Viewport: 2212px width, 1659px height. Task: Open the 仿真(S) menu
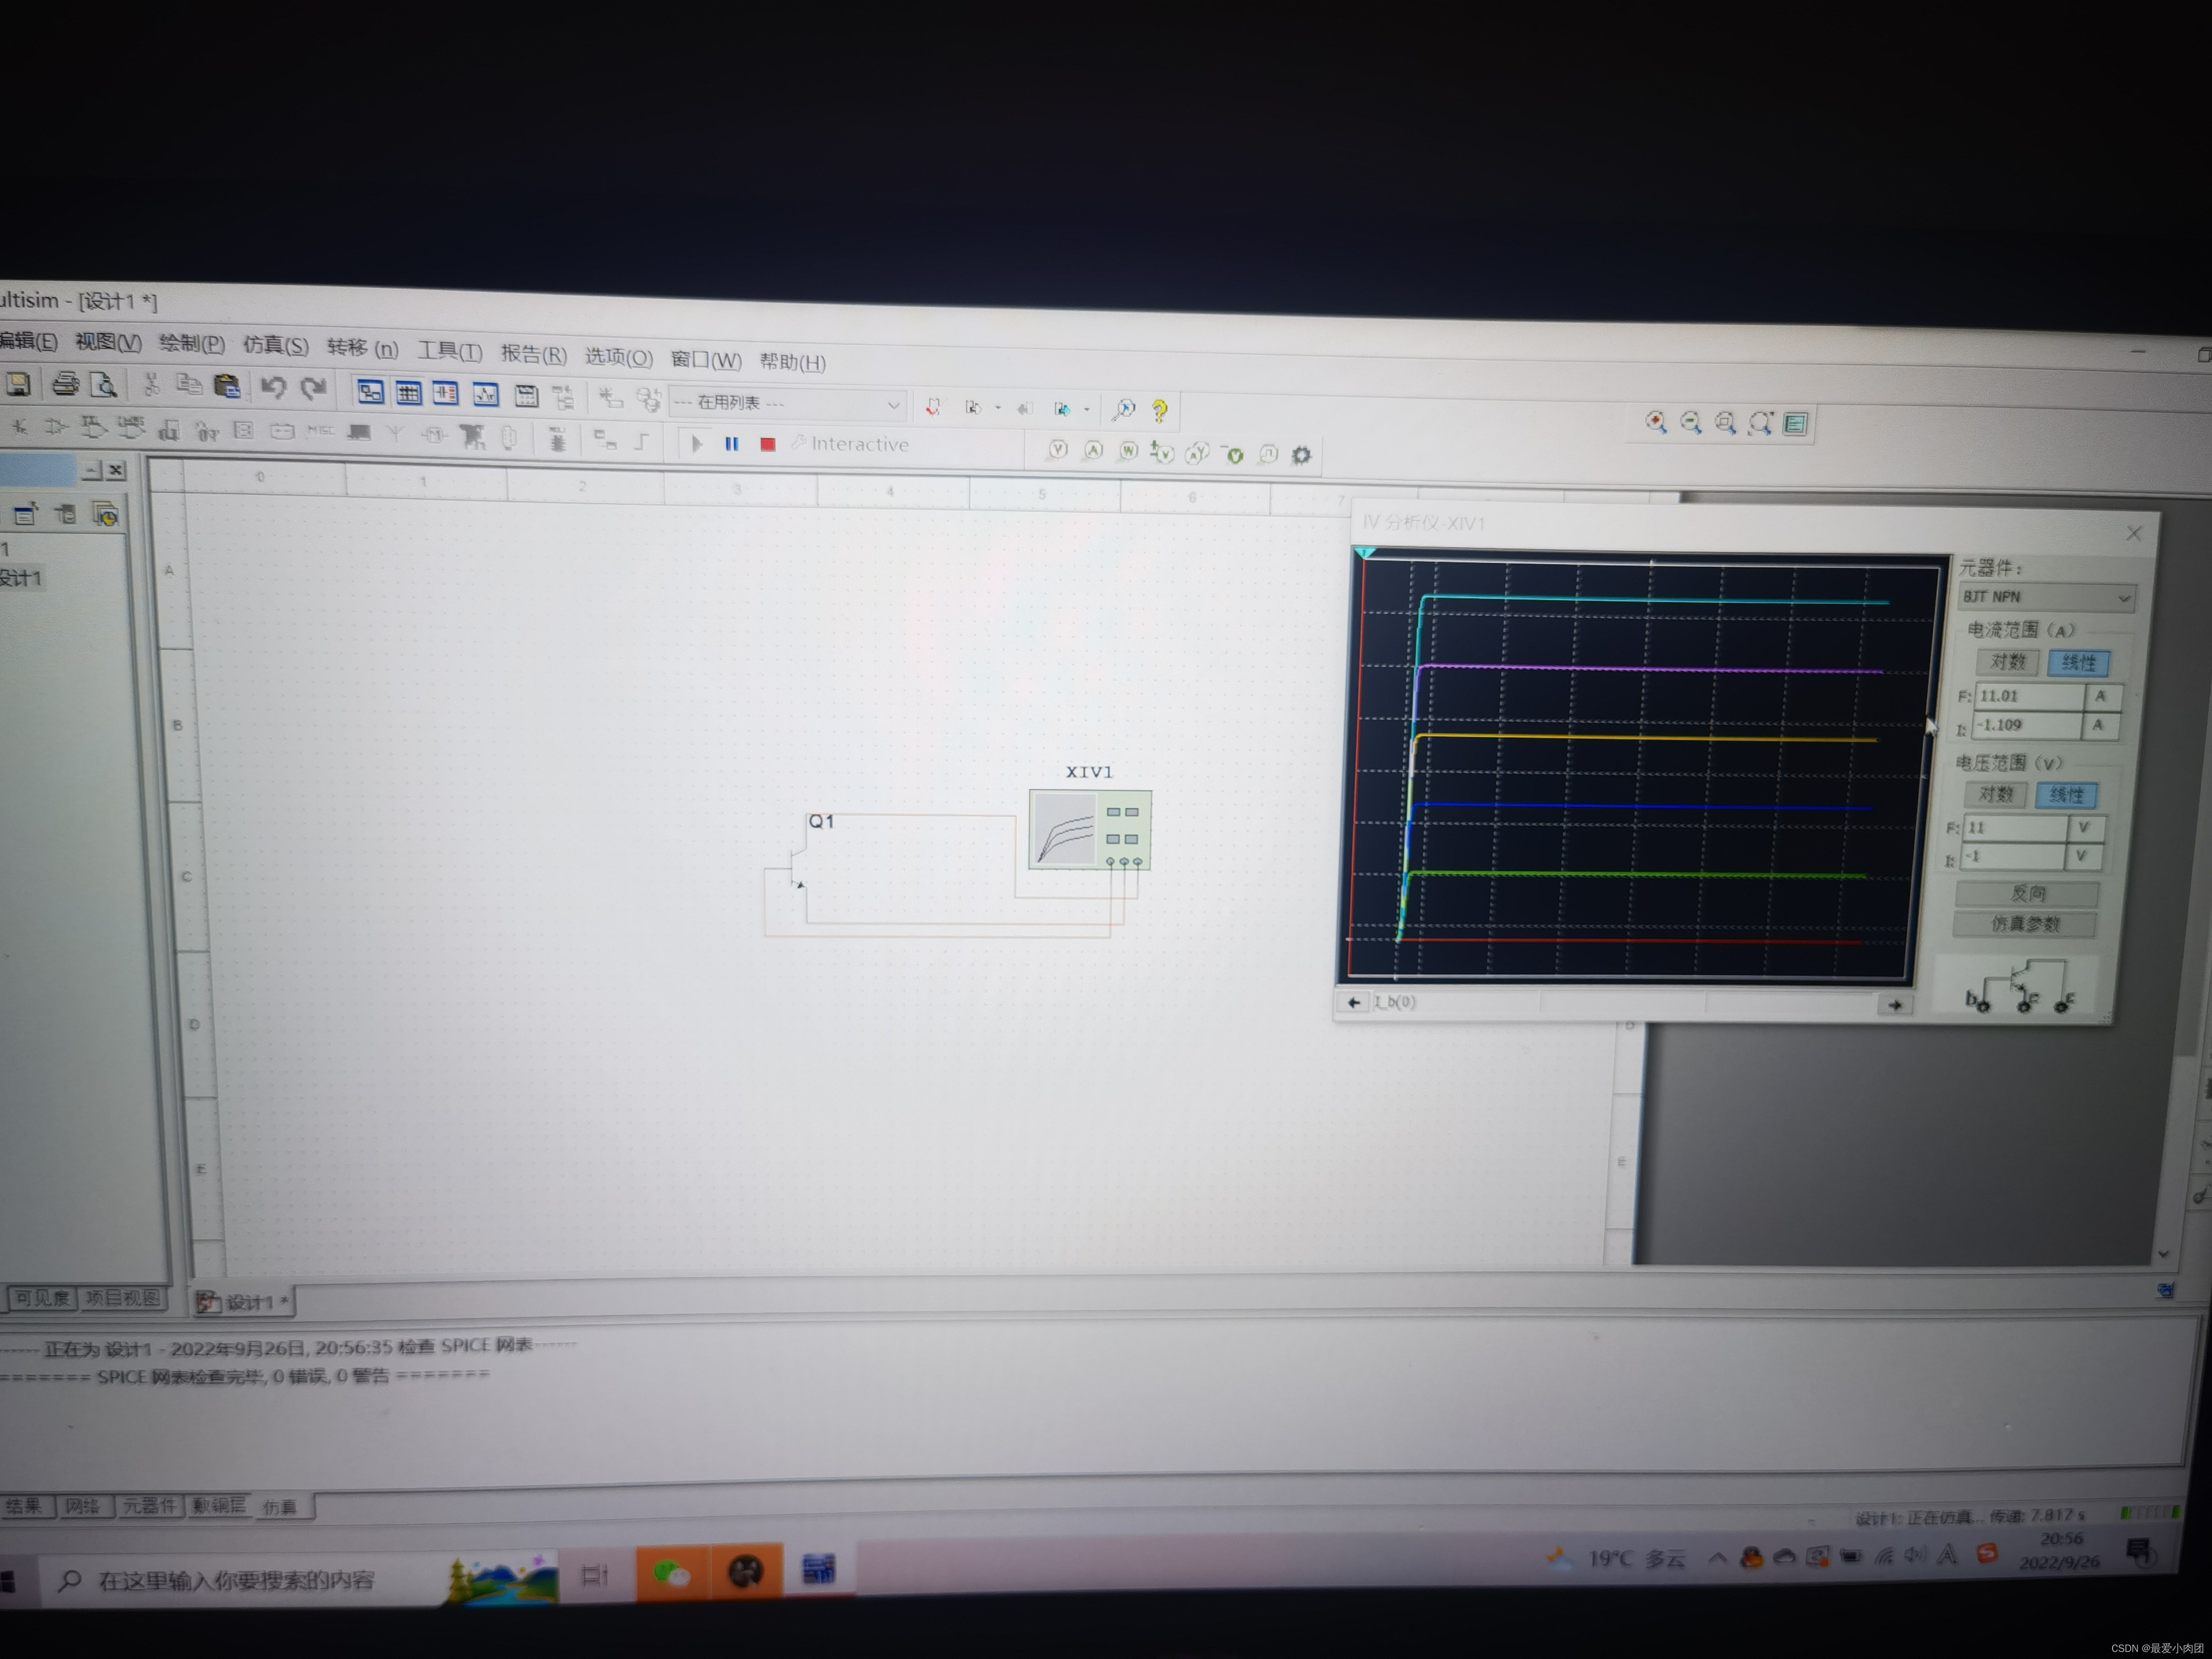(x=275, y=346)
